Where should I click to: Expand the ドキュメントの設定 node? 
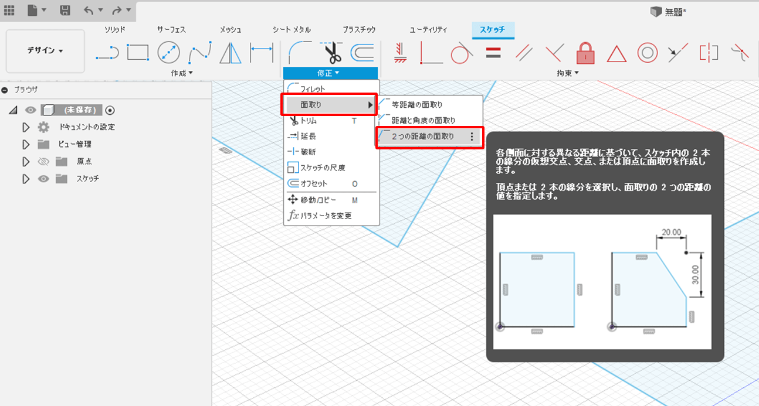coord(25,127)
